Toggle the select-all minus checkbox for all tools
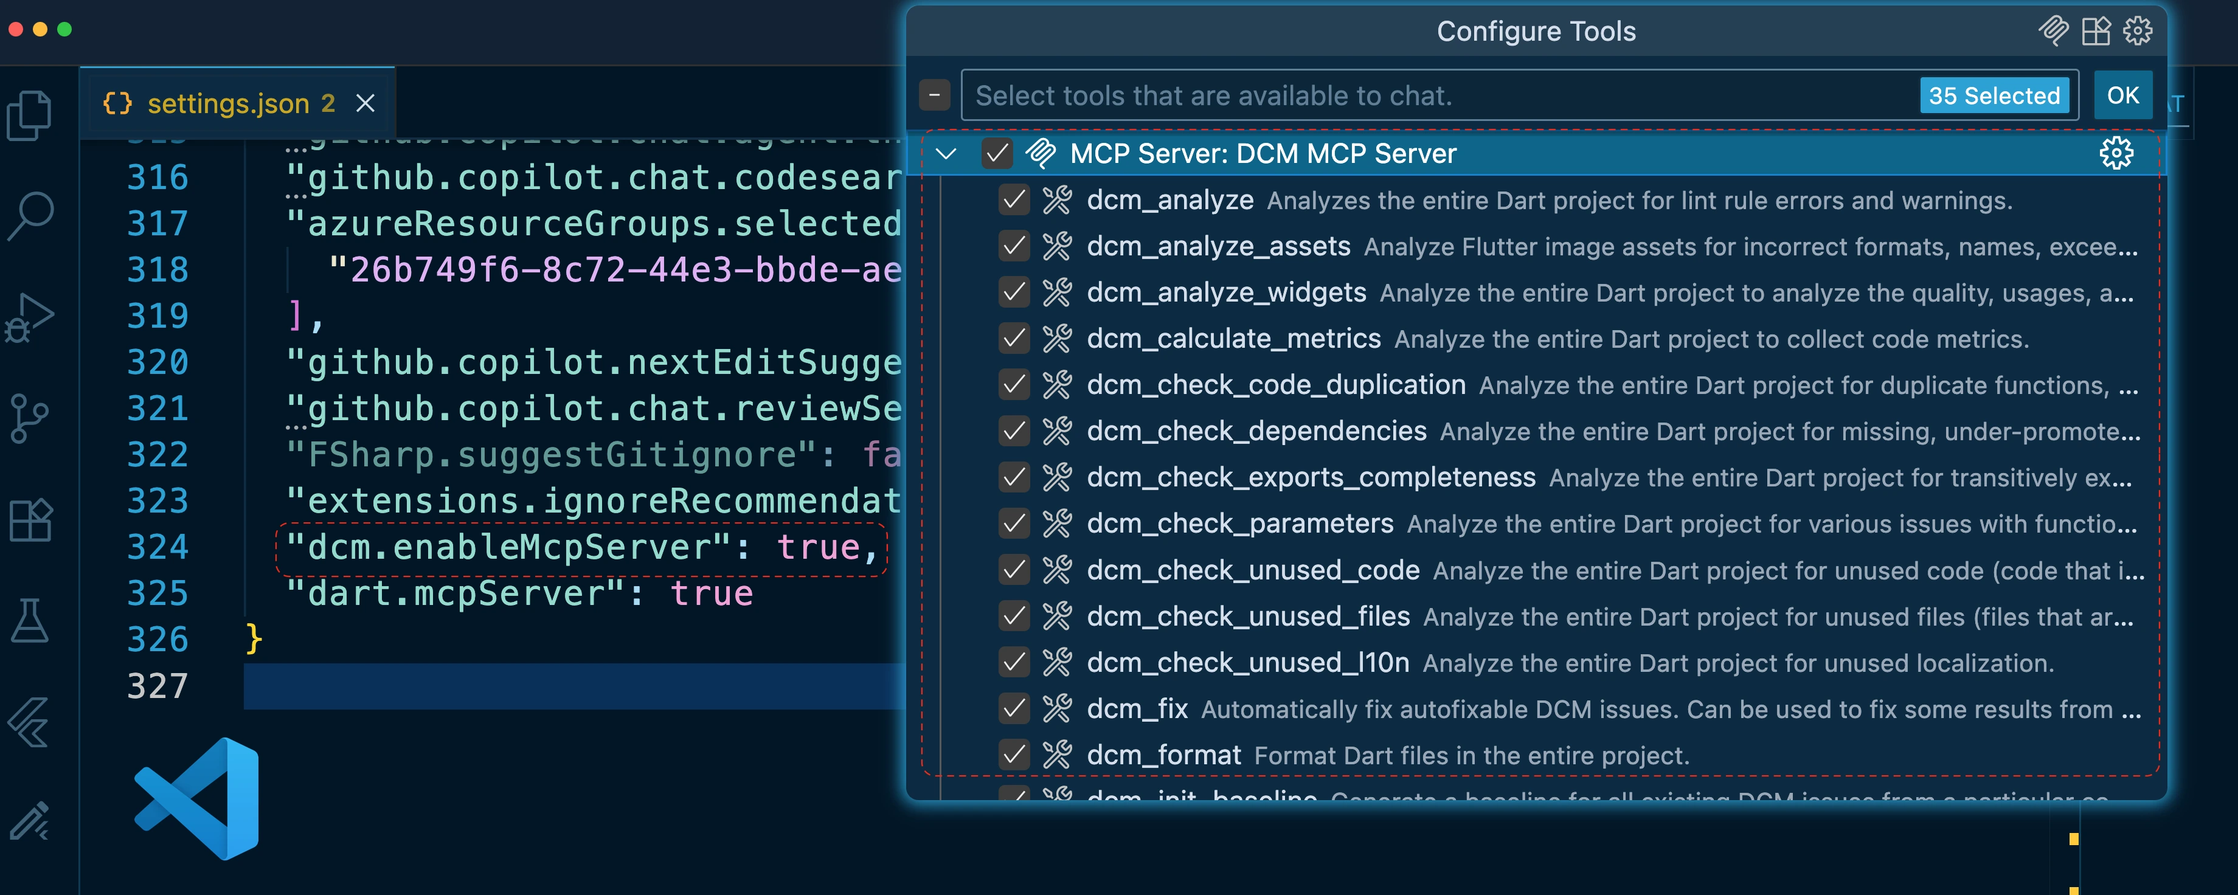 pos(935,95)
